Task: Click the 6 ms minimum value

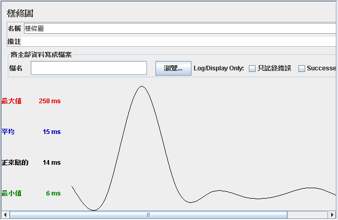Action: 53,193
